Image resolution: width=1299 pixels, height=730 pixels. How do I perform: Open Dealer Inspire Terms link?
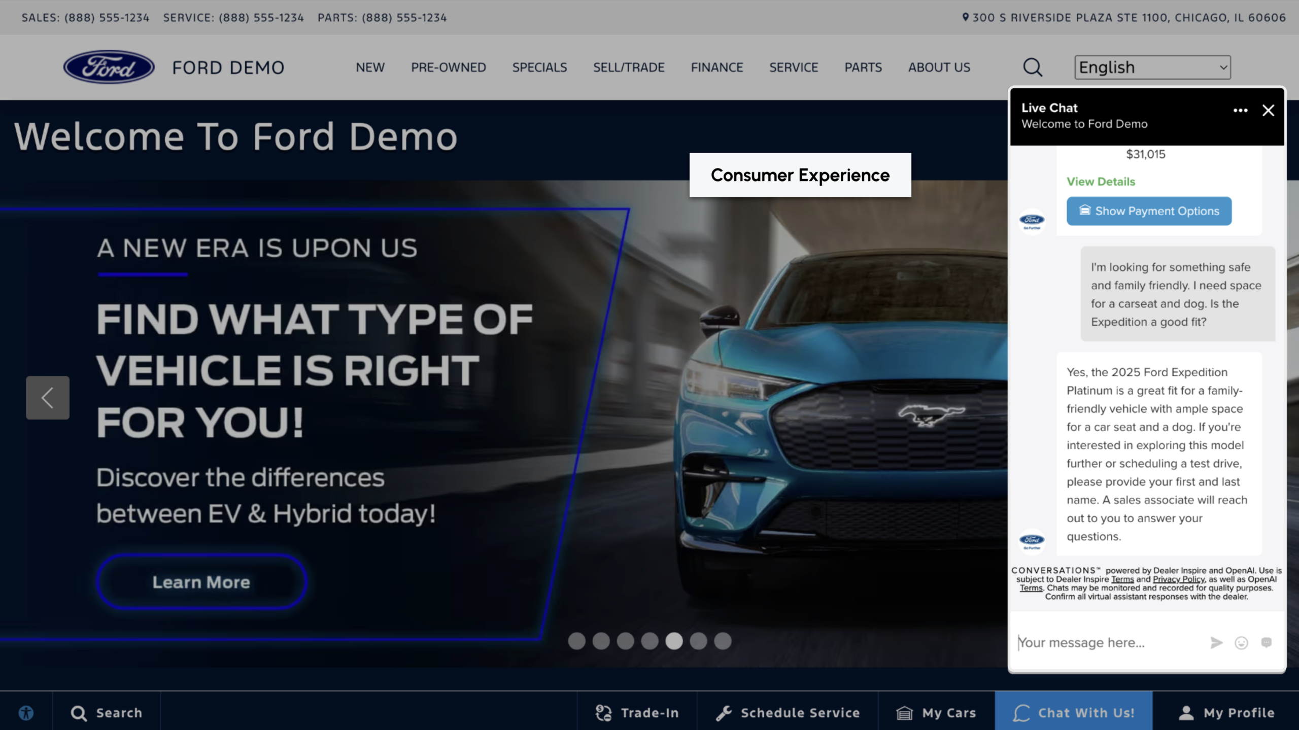point(1122,579)
